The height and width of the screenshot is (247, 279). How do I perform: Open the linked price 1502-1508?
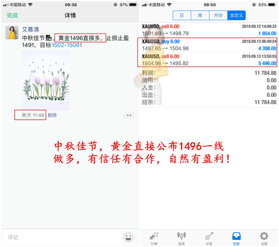click(65, 45)
